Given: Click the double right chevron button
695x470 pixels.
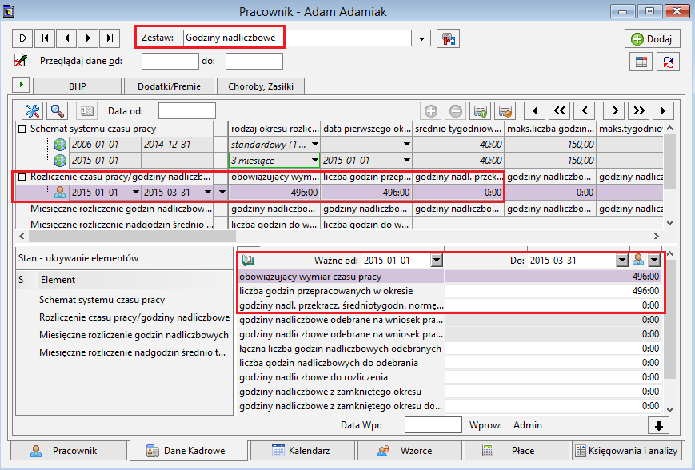Looking at the screenshot, I should [x=639, y=111].
